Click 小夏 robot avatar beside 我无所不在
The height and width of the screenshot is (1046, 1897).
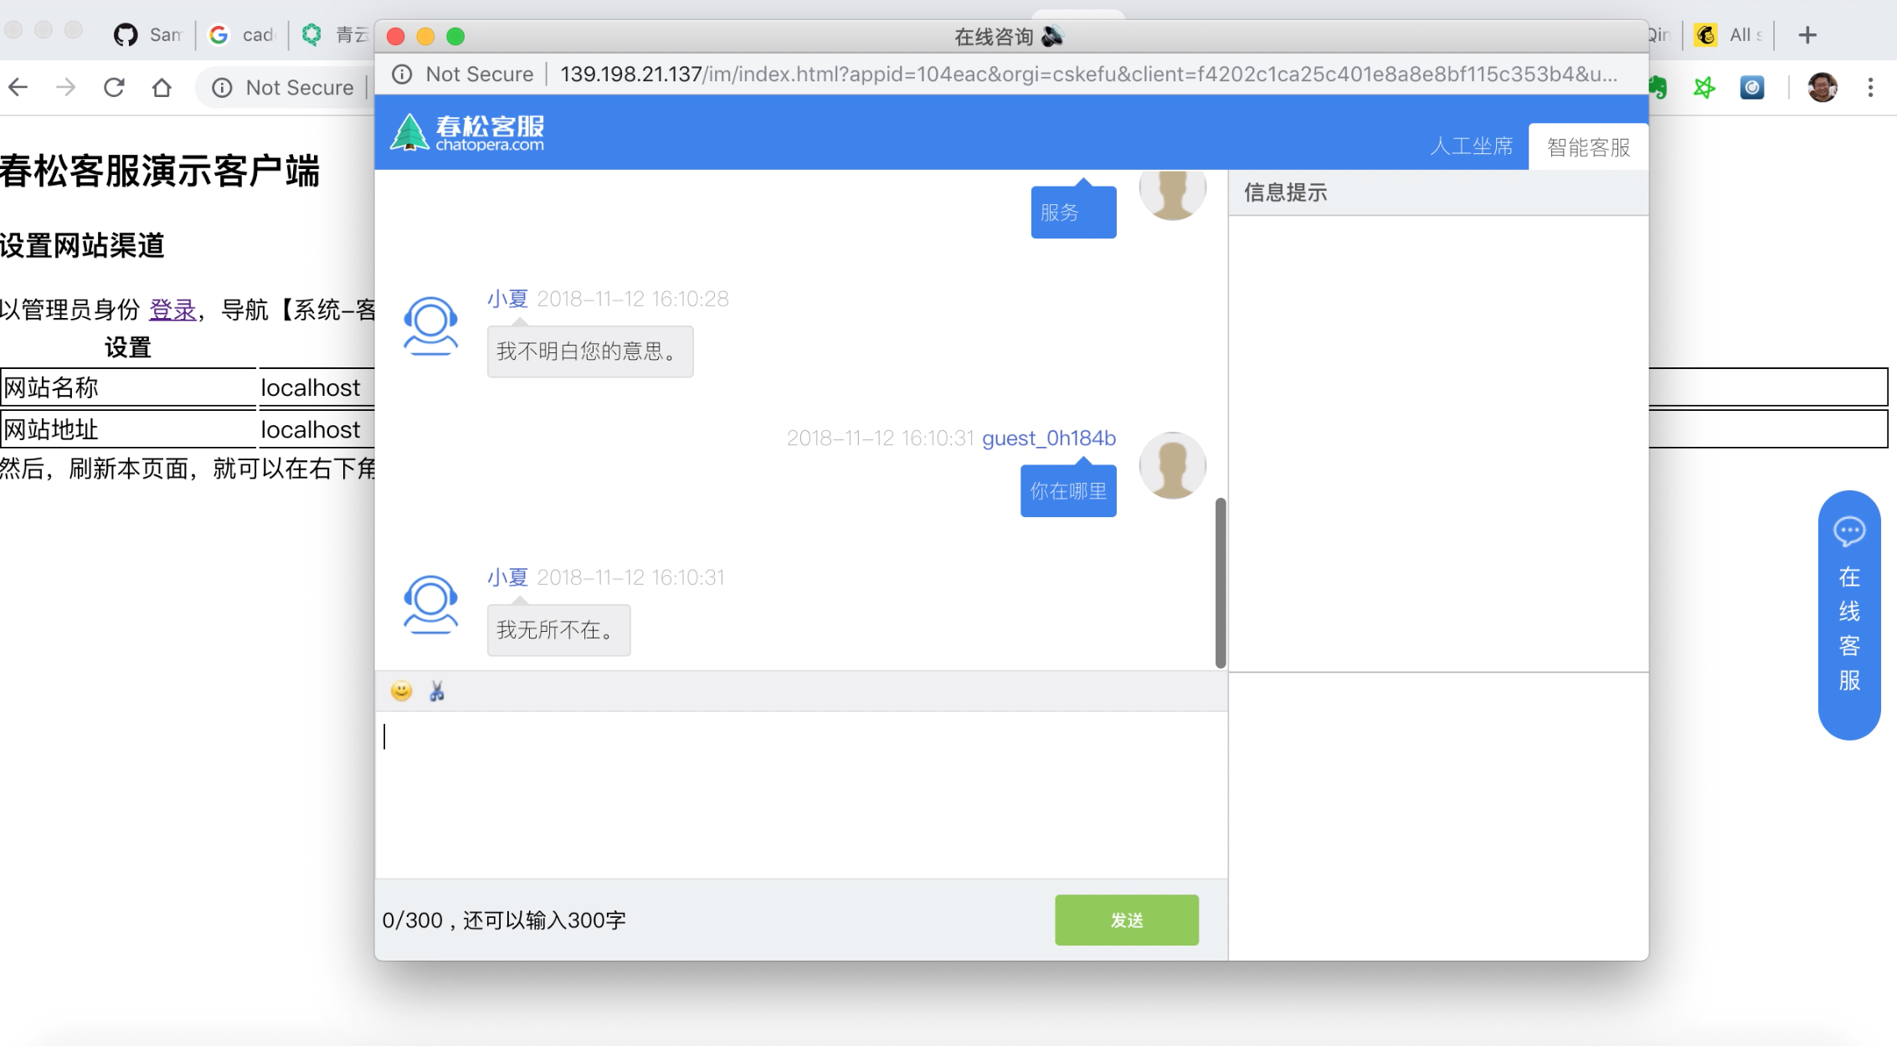pyautogui.click(x=431, y=604)
